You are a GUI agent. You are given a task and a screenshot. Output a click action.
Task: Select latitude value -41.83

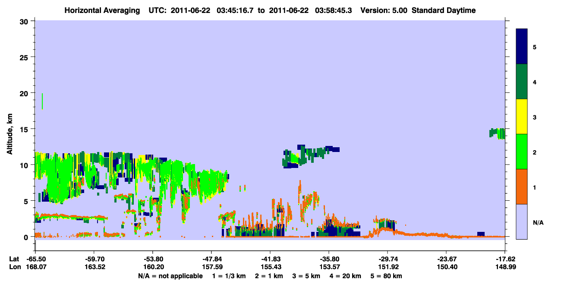point(270,259)
